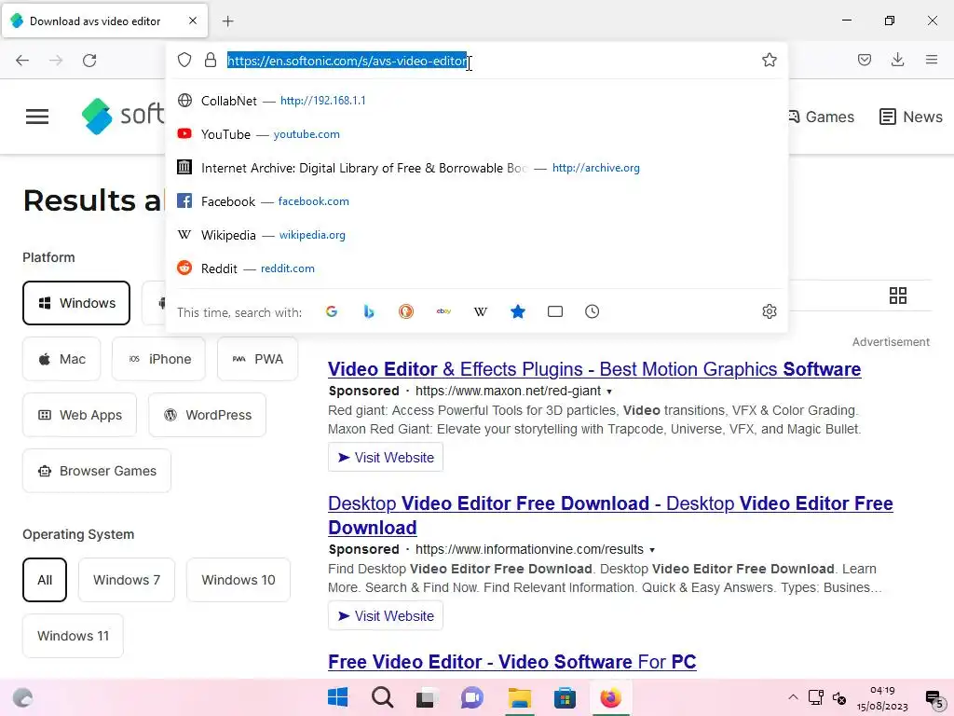Click the Firefox forward arrow
The image size is (954, 716).
(56, 61)
